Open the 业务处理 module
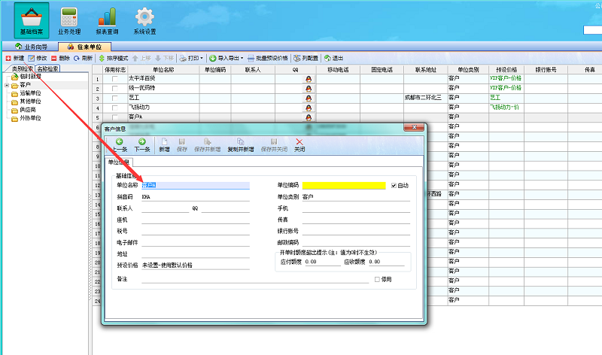The width and height of the screenshot is (602, 355). click(x=69, y=20)
